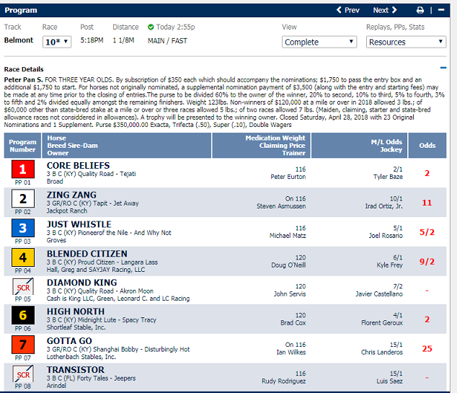Go to the next race with Next
This screenshot has height=393, width=457.
point(384,10)
